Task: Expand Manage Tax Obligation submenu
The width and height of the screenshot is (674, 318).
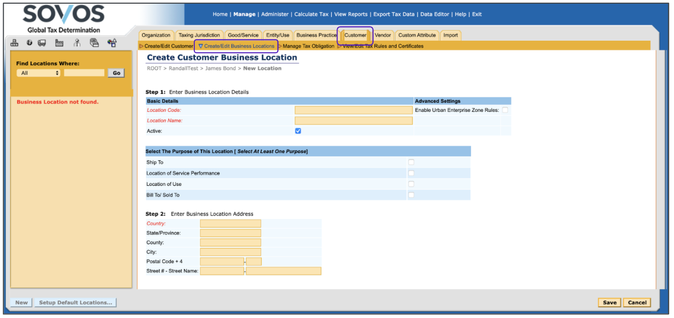Action: pyautogui.click(x=307, y=46)
